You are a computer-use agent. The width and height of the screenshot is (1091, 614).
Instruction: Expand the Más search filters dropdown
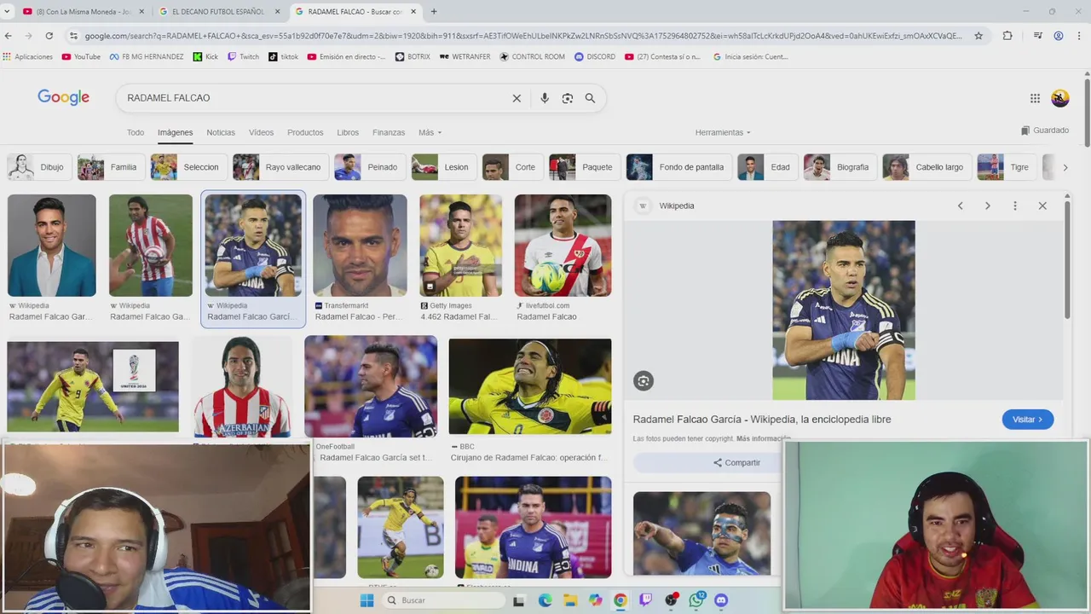[430, 132]
